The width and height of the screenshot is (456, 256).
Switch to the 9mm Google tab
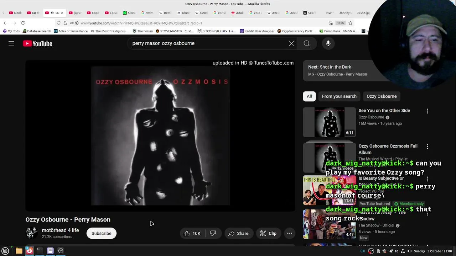coord(147,13)
